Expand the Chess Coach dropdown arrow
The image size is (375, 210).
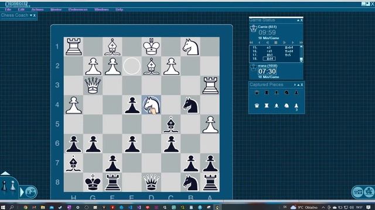pyautogui.click(x=31, y=16)
